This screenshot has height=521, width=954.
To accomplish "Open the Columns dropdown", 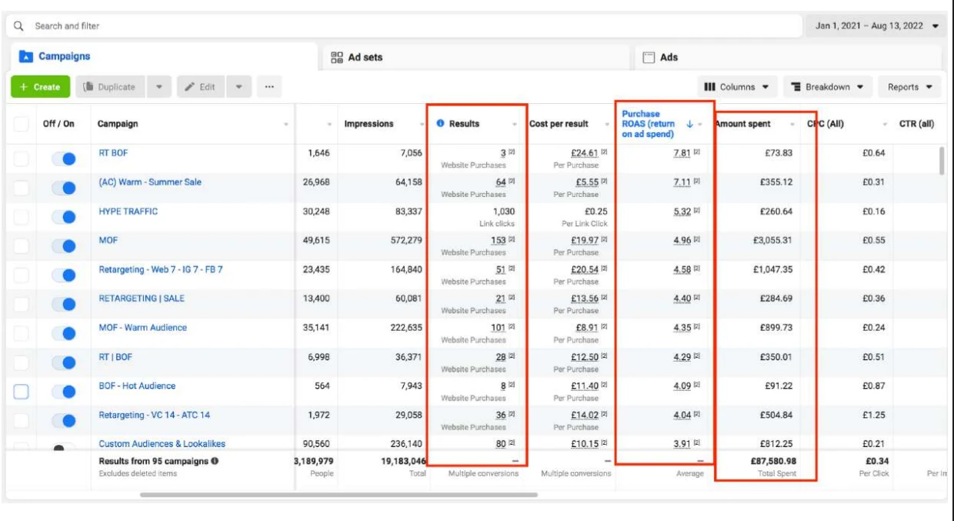I will [736, 87].
